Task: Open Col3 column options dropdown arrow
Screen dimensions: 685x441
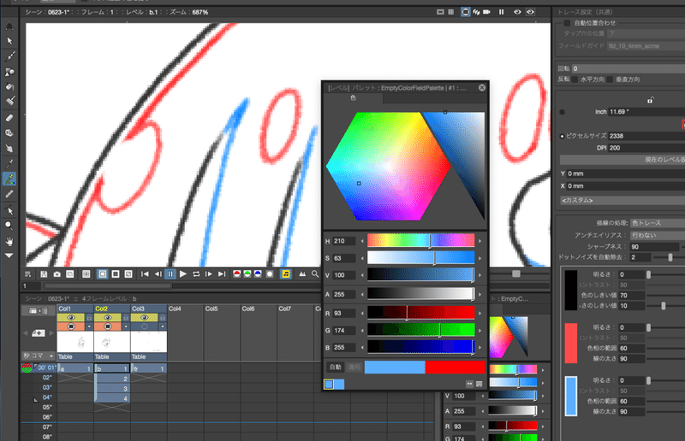Action: click(x=163, y=326)
